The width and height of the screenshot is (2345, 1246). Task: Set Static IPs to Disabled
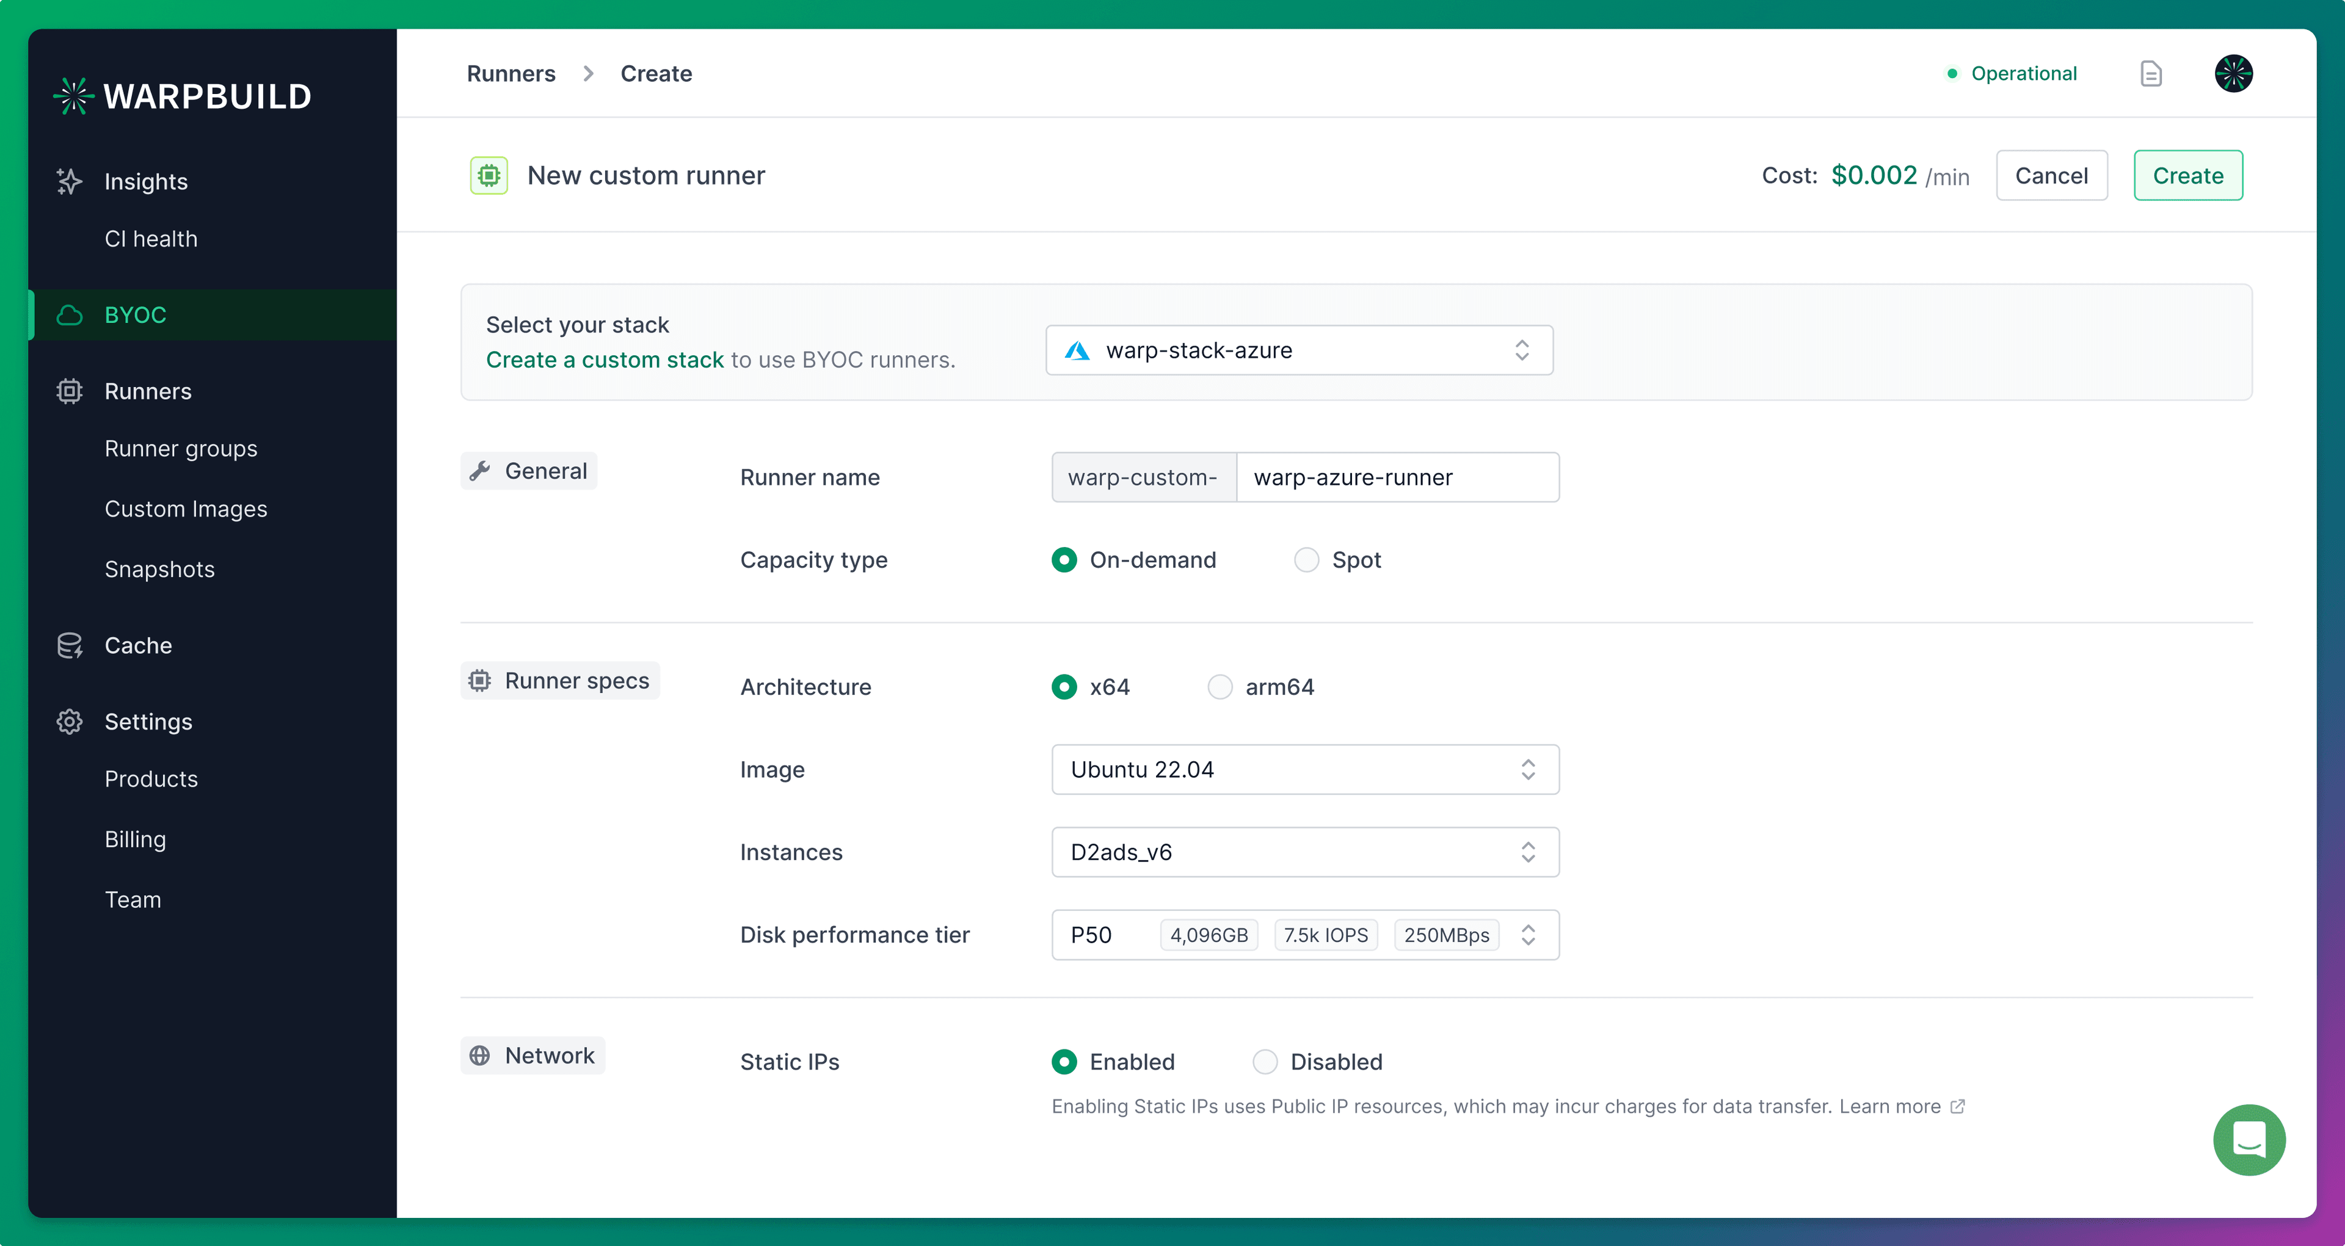(1265, 1062)
